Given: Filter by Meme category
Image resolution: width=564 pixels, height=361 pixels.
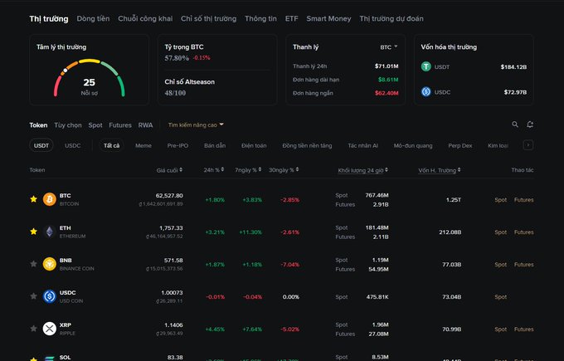Looking at the screenshot, I should 143,145.
